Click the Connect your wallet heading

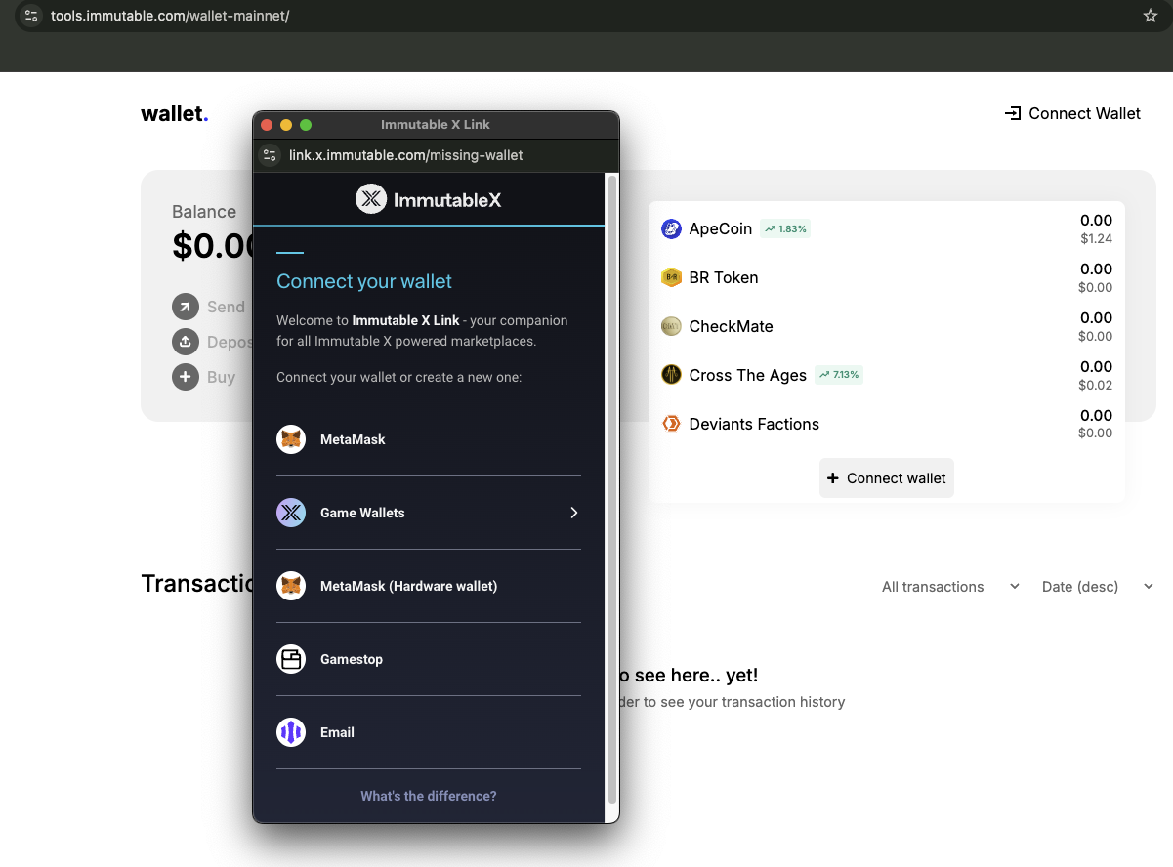[364, 281]
